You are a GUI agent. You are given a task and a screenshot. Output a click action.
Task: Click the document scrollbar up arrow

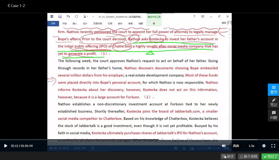click(230, 29)
